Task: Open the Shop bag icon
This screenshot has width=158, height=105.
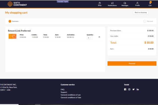Action: [x=100, y=3]
